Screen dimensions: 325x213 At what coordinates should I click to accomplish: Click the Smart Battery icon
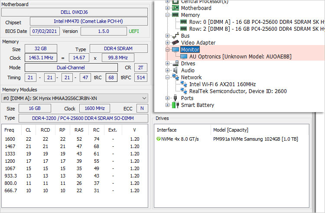click(x=175, y=105)
